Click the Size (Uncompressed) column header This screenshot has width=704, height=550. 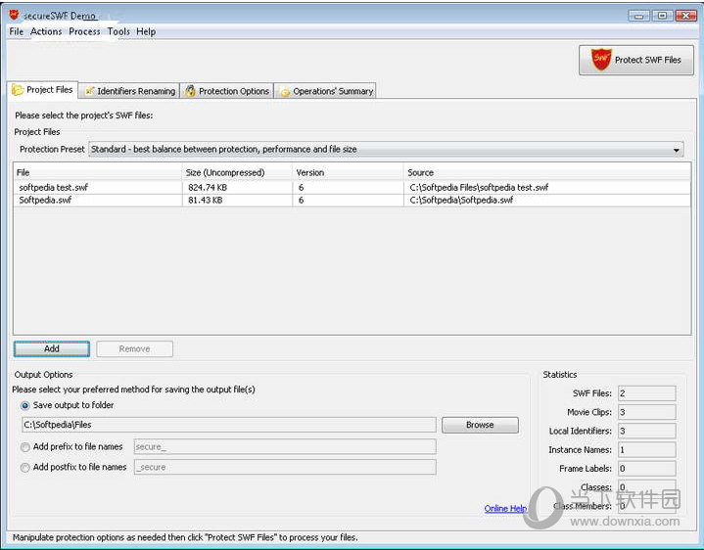(x=237, y=172)
